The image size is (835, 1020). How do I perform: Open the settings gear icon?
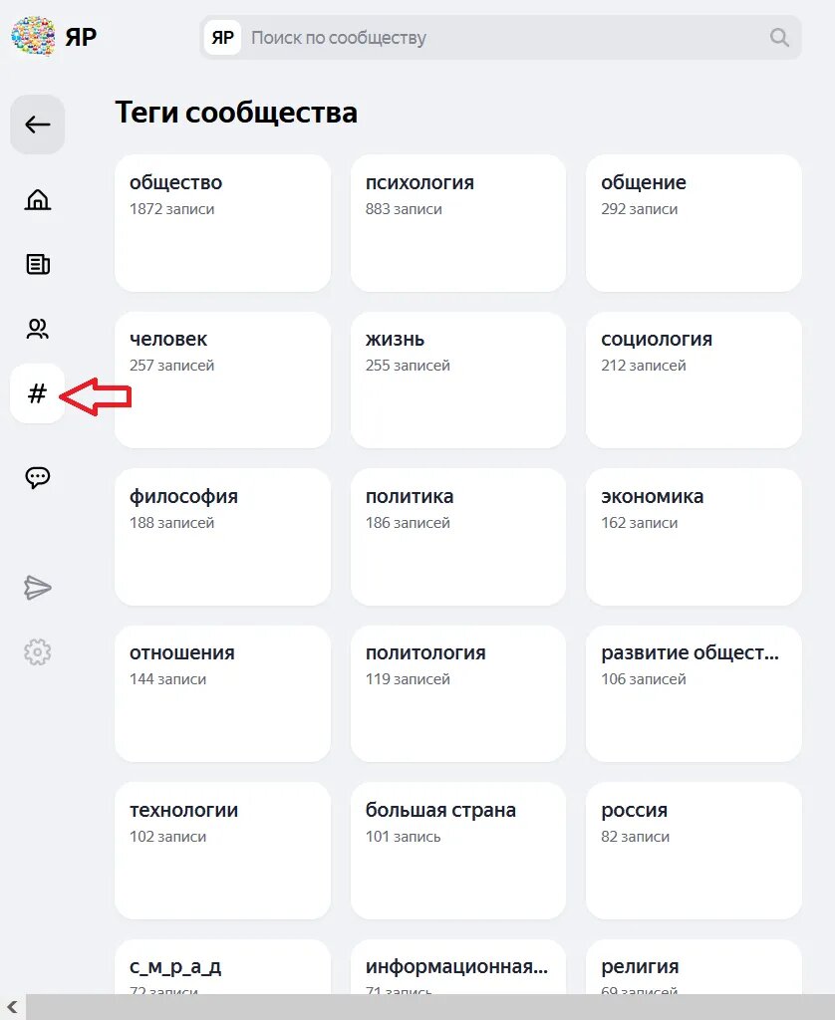click(38, 652)
